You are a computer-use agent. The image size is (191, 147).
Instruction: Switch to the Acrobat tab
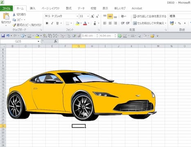(x=137, y=9)
